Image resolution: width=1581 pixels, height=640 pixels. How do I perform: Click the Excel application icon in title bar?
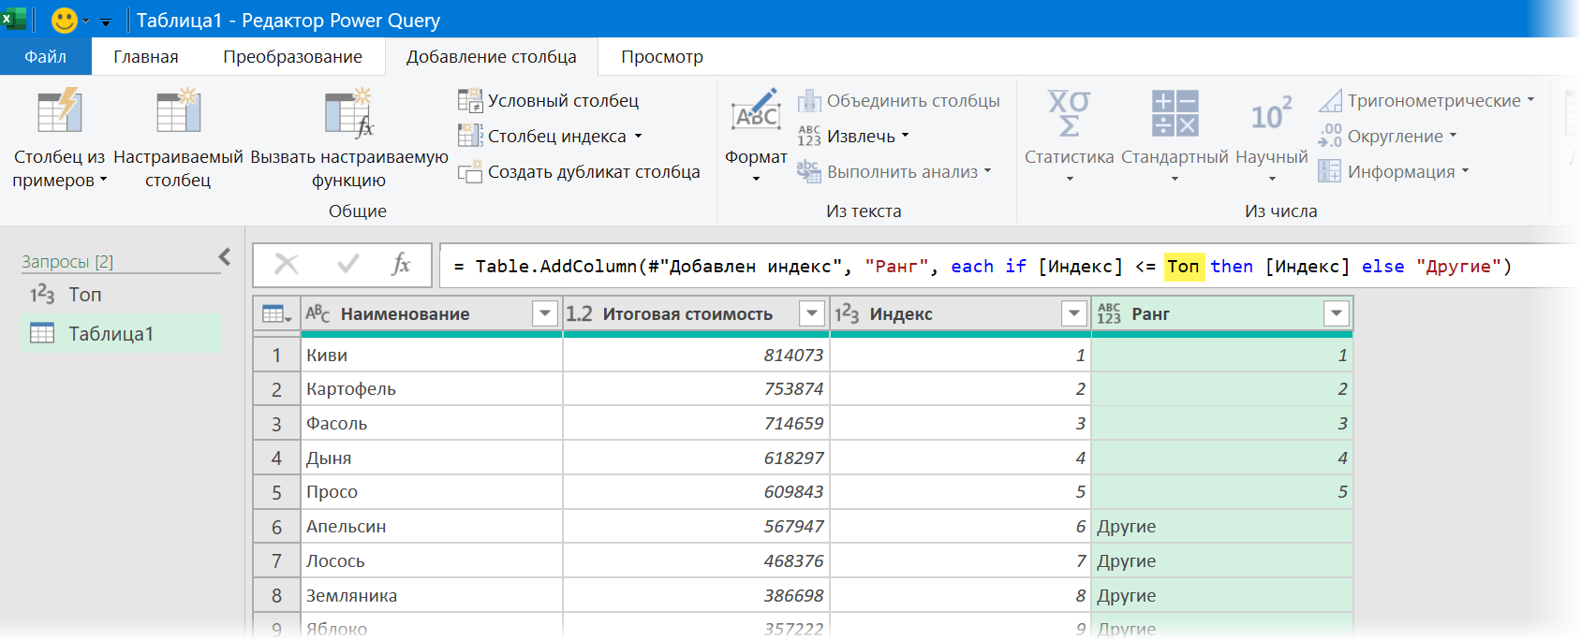pos(13,20)
